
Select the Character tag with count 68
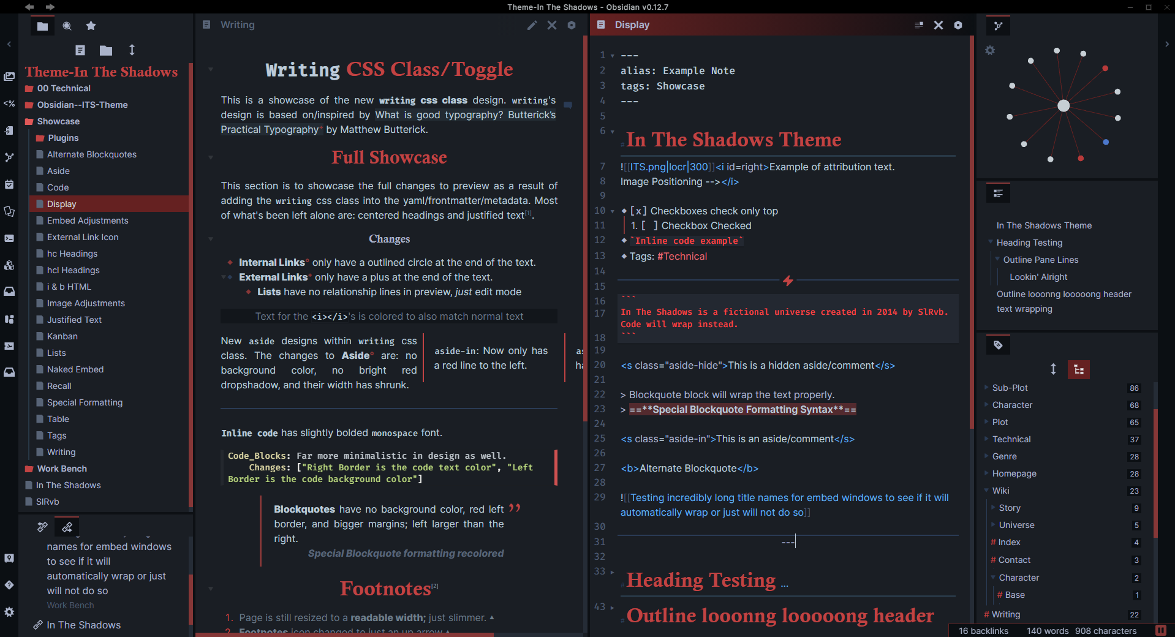[x=1012, y=405]
